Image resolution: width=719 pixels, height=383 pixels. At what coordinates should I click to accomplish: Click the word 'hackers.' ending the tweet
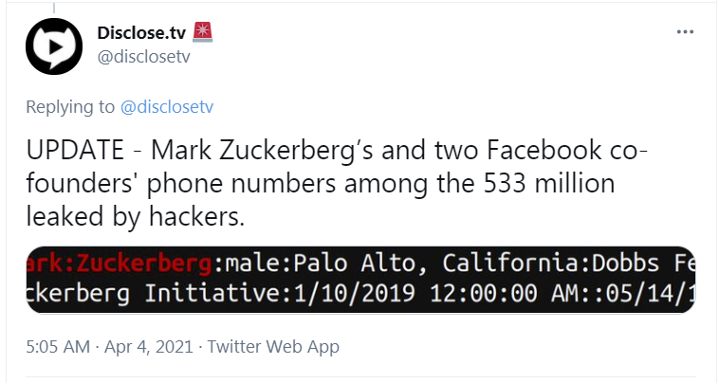click(196, 216)
